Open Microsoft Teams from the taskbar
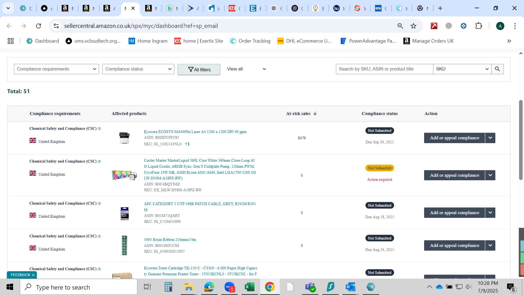This screenshot has width=524, height=295. [x=310, y=287]
